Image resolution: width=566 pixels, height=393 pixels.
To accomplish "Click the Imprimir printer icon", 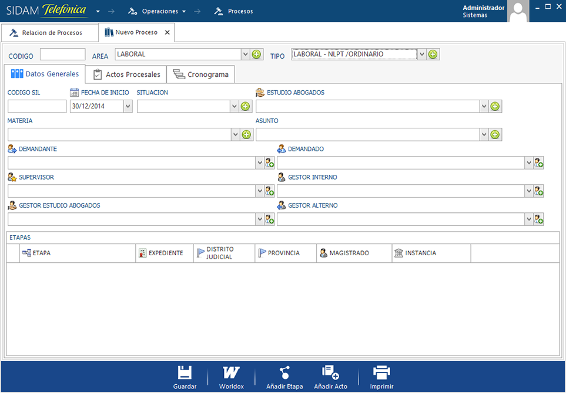I will tap(381, 373).
